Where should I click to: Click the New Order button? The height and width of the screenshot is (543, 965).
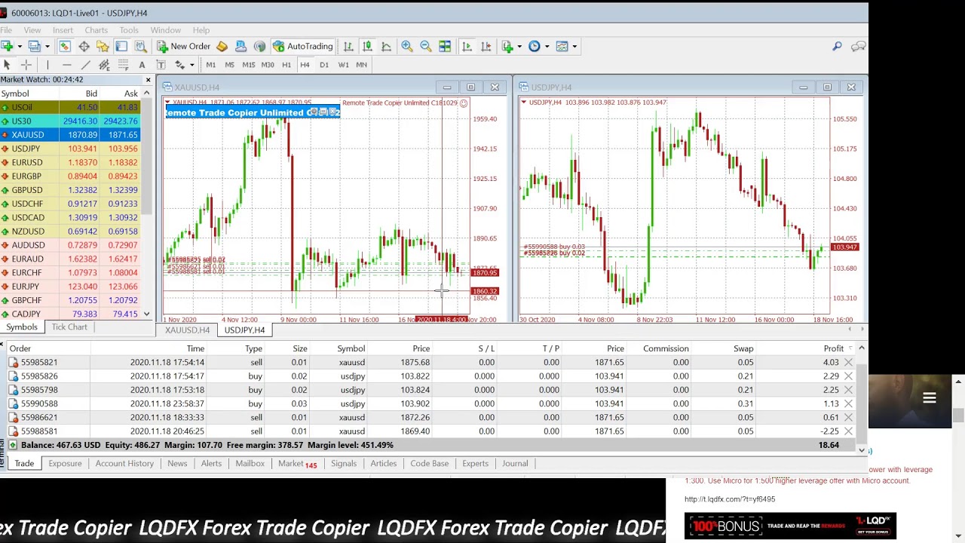point(182,46)
